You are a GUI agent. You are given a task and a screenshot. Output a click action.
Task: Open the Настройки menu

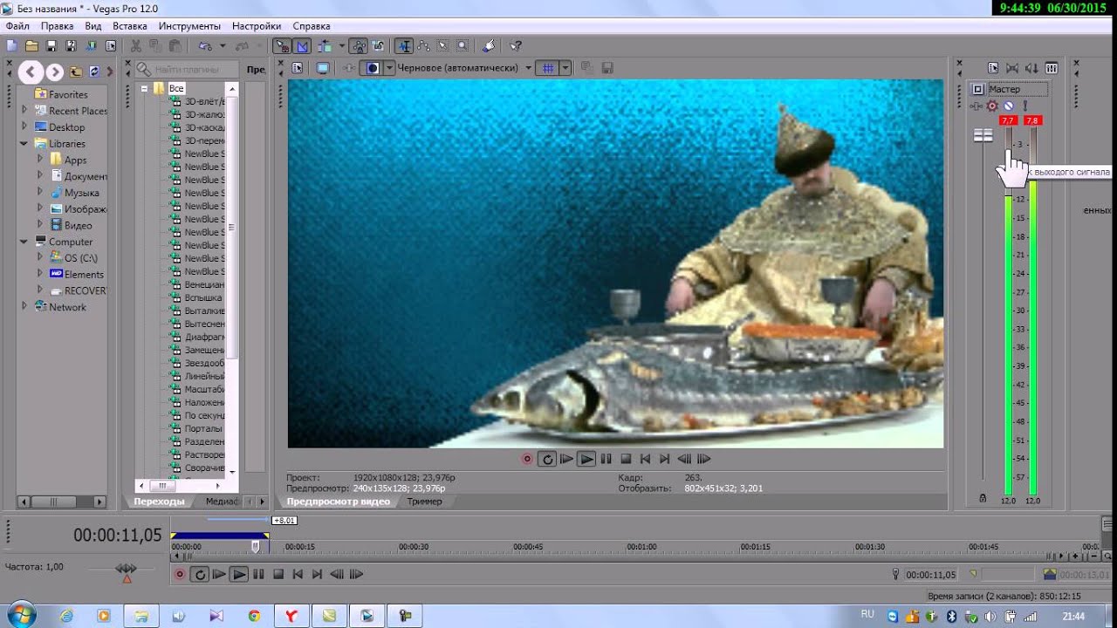pos(257,26)
